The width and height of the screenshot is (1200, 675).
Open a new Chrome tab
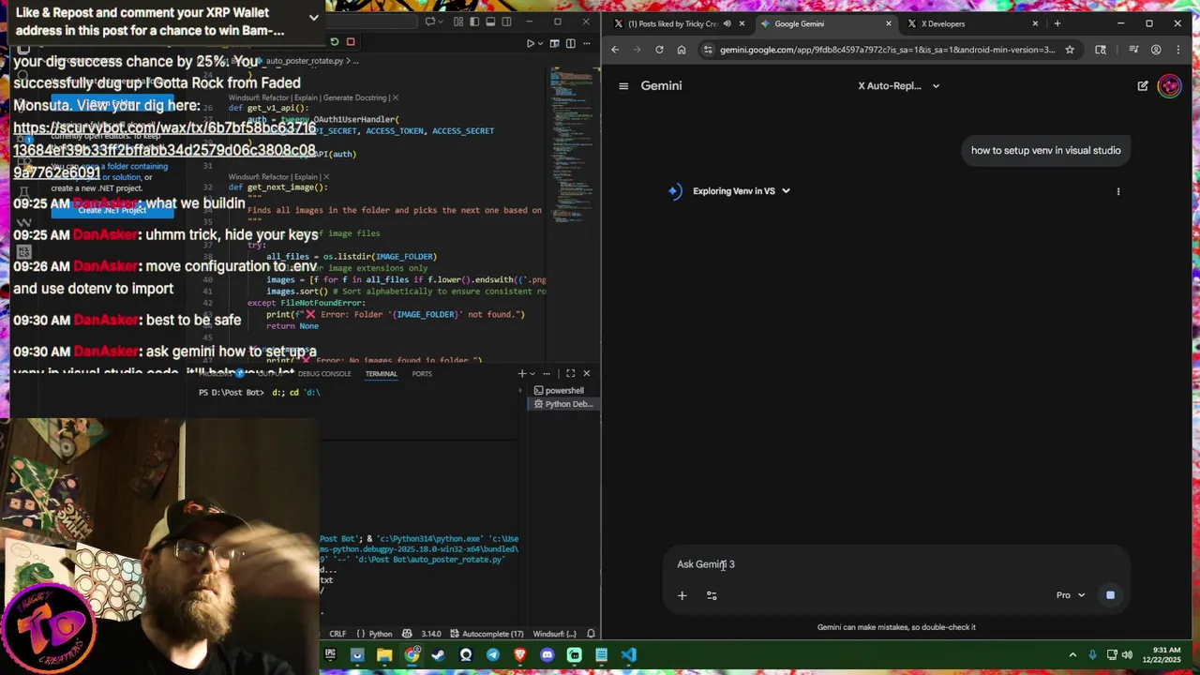pos(1057,23)
